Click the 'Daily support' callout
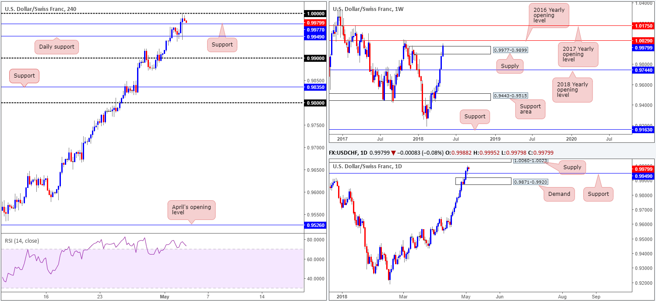656x301 pixels. pos(56,47)
